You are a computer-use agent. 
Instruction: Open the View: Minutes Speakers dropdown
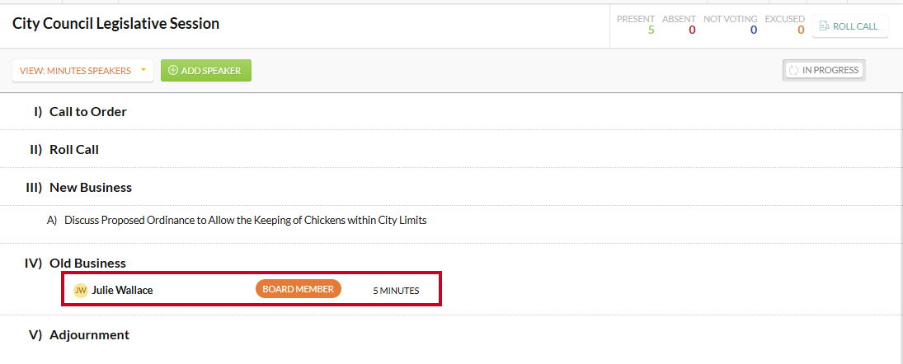(82, 71)
